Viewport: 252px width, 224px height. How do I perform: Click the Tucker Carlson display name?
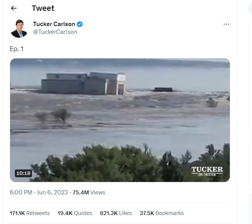point(54,24)
